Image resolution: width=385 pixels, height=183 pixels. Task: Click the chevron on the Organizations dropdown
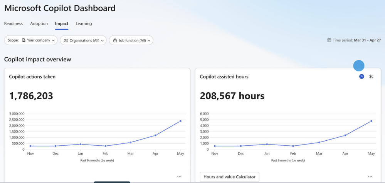click(102, 40)
